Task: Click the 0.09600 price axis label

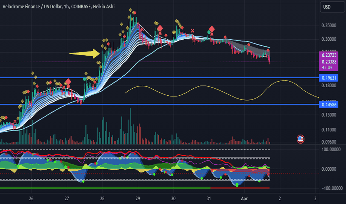Action: (329, 142)
